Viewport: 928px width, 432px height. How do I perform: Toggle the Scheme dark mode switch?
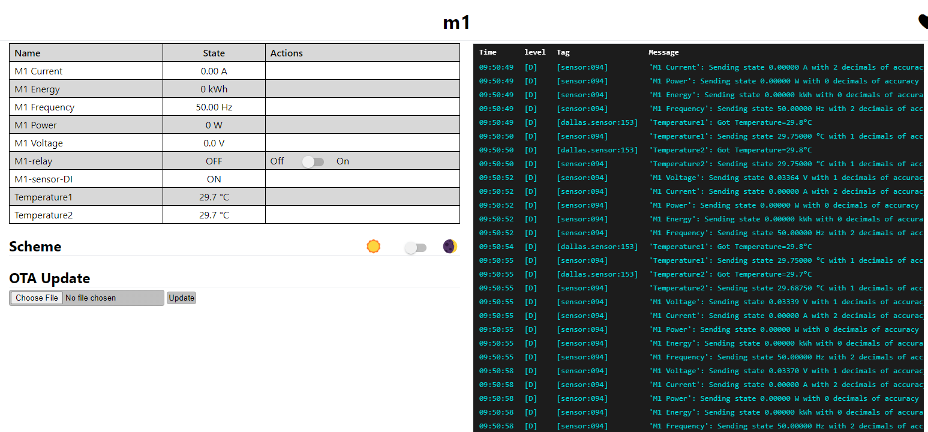(x=415, y=248)
